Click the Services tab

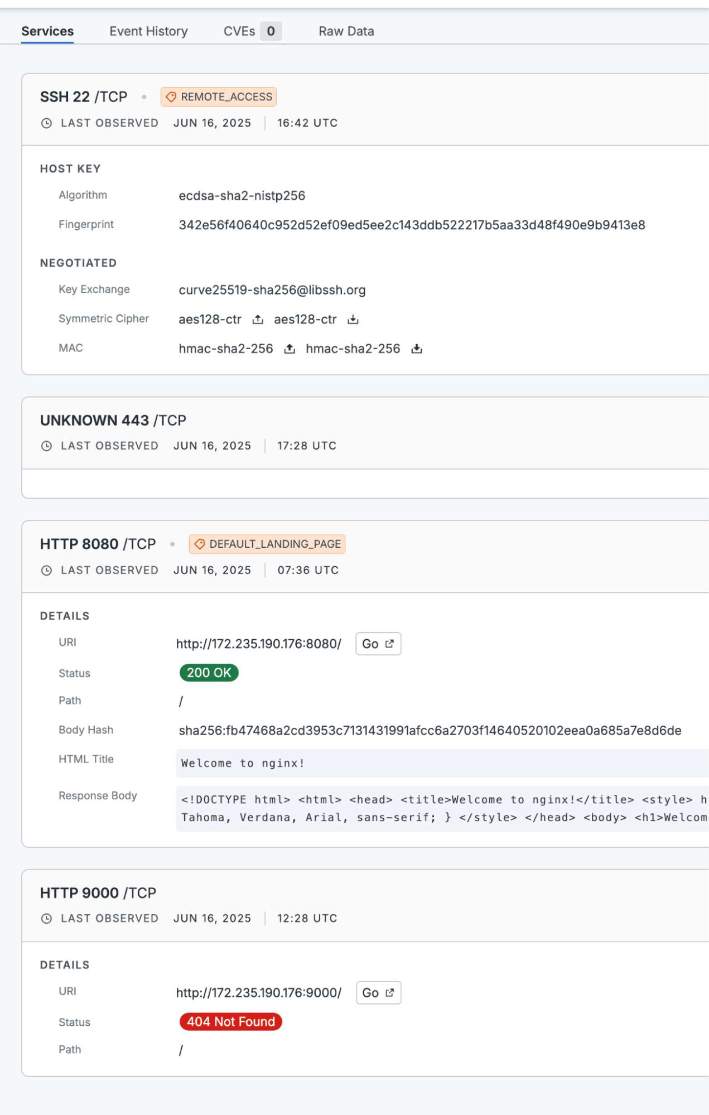point(47,31)
